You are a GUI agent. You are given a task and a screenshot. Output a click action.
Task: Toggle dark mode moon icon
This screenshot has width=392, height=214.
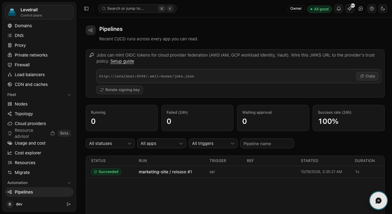click(x=383, y=9)
